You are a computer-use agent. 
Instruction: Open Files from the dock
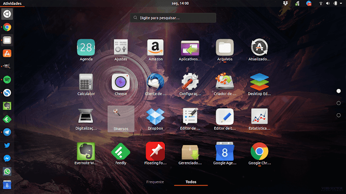click(7, 40)
